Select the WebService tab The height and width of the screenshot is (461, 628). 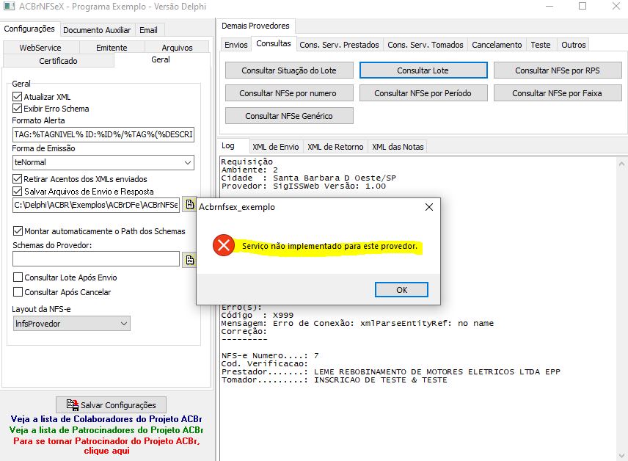[x=40, y=47]
